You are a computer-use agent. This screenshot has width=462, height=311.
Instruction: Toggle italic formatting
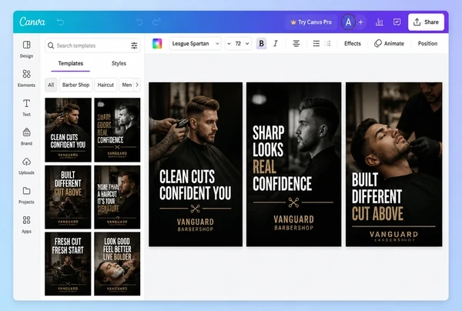(276, 44)
